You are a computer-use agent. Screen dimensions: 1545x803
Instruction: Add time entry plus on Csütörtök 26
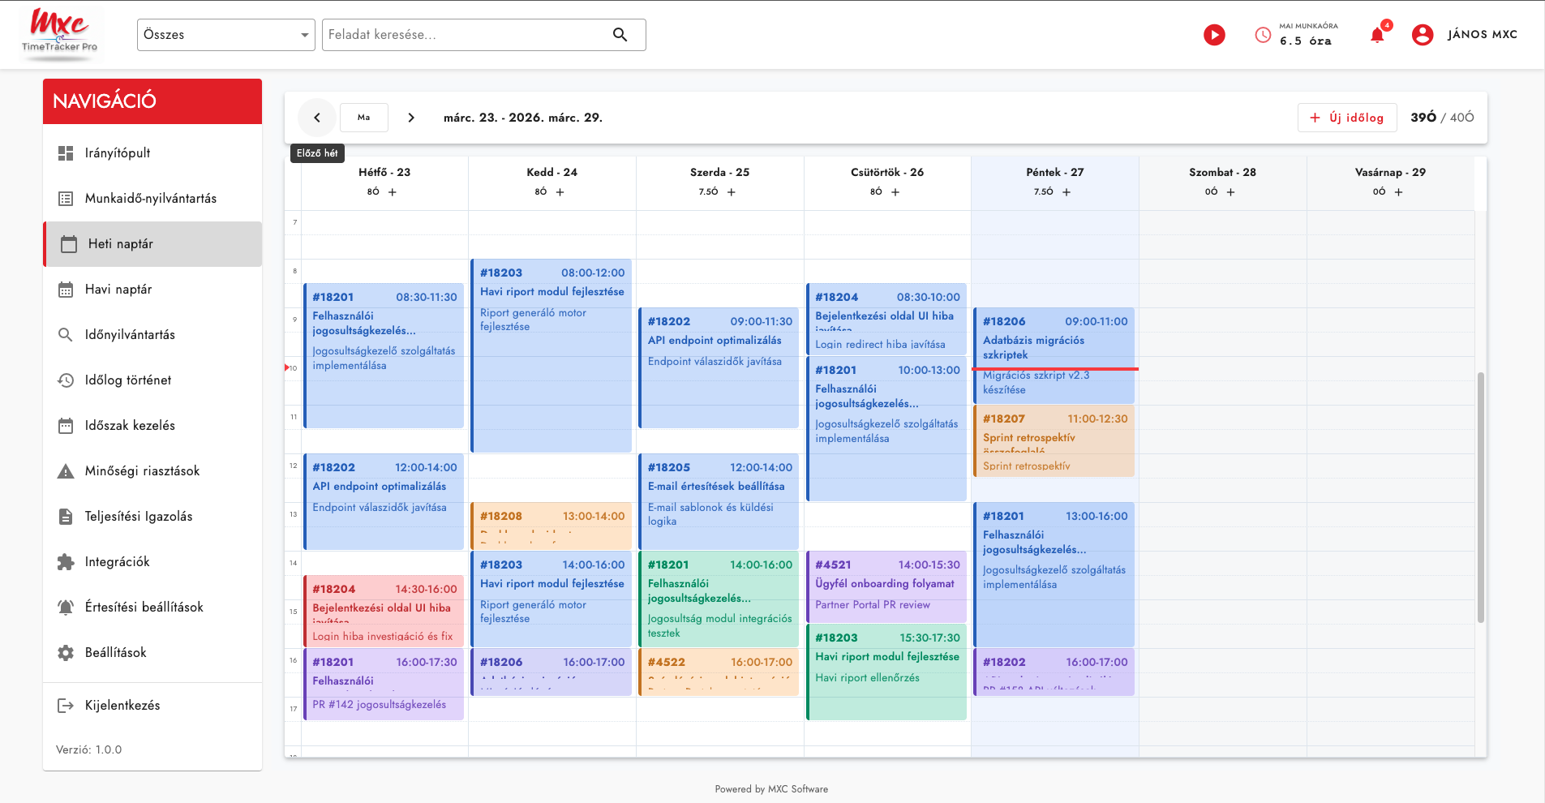[895, 192]
